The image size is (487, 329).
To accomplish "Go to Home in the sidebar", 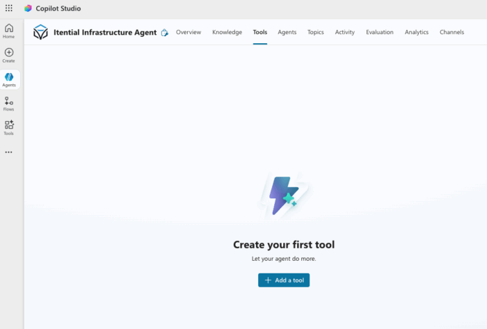I will click(8, 31).
